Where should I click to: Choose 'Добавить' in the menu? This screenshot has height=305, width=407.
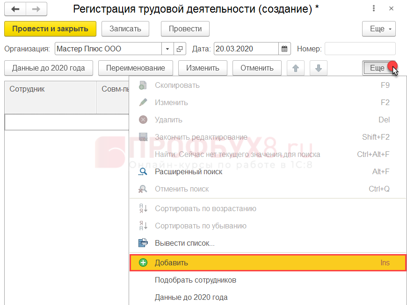[x=268, y=263]
